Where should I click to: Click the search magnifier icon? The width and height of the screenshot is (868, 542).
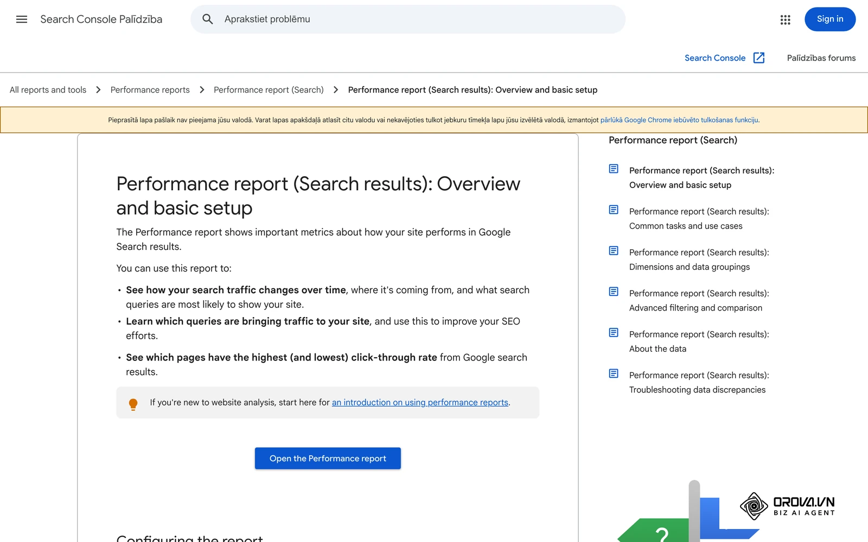[x=207, y=20]
